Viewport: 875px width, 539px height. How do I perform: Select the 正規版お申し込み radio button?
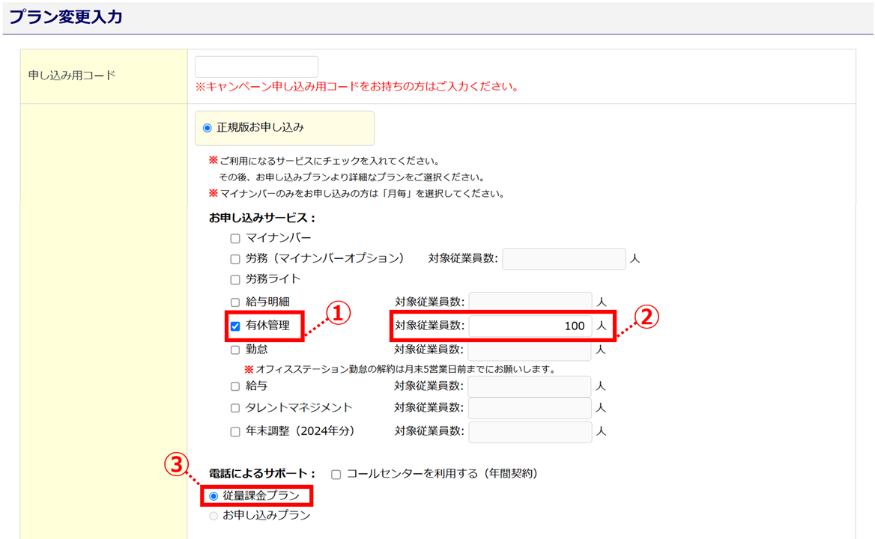(x=207, y=128)
